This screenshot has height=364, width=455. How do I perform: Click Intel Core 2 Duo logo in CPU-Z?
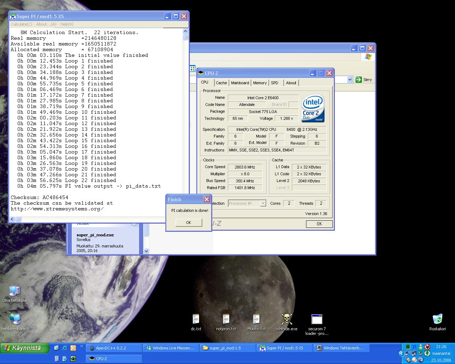tap(313, 108)
